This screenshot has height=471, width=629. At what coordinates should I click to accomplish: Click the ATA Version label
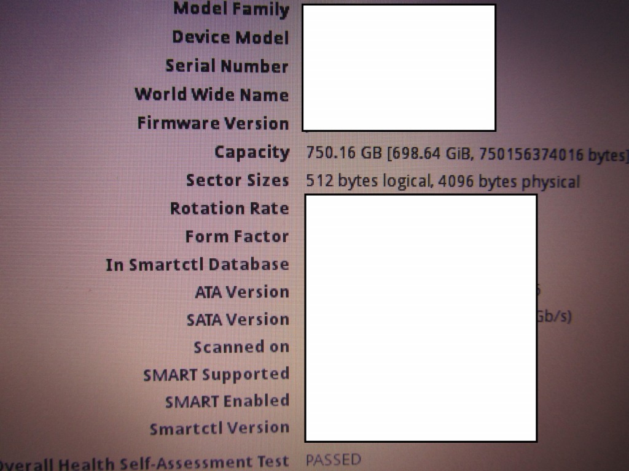click(x=242, y=292)
